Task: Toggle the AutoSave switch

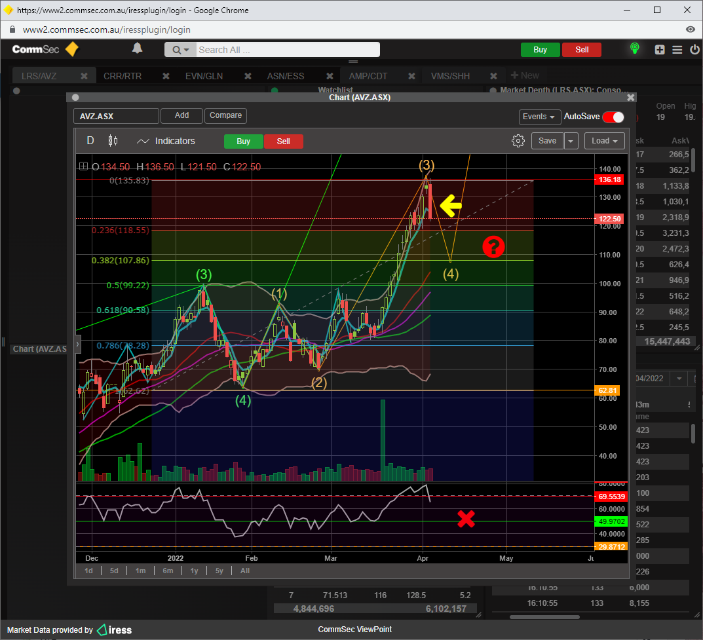Action: 613,117
